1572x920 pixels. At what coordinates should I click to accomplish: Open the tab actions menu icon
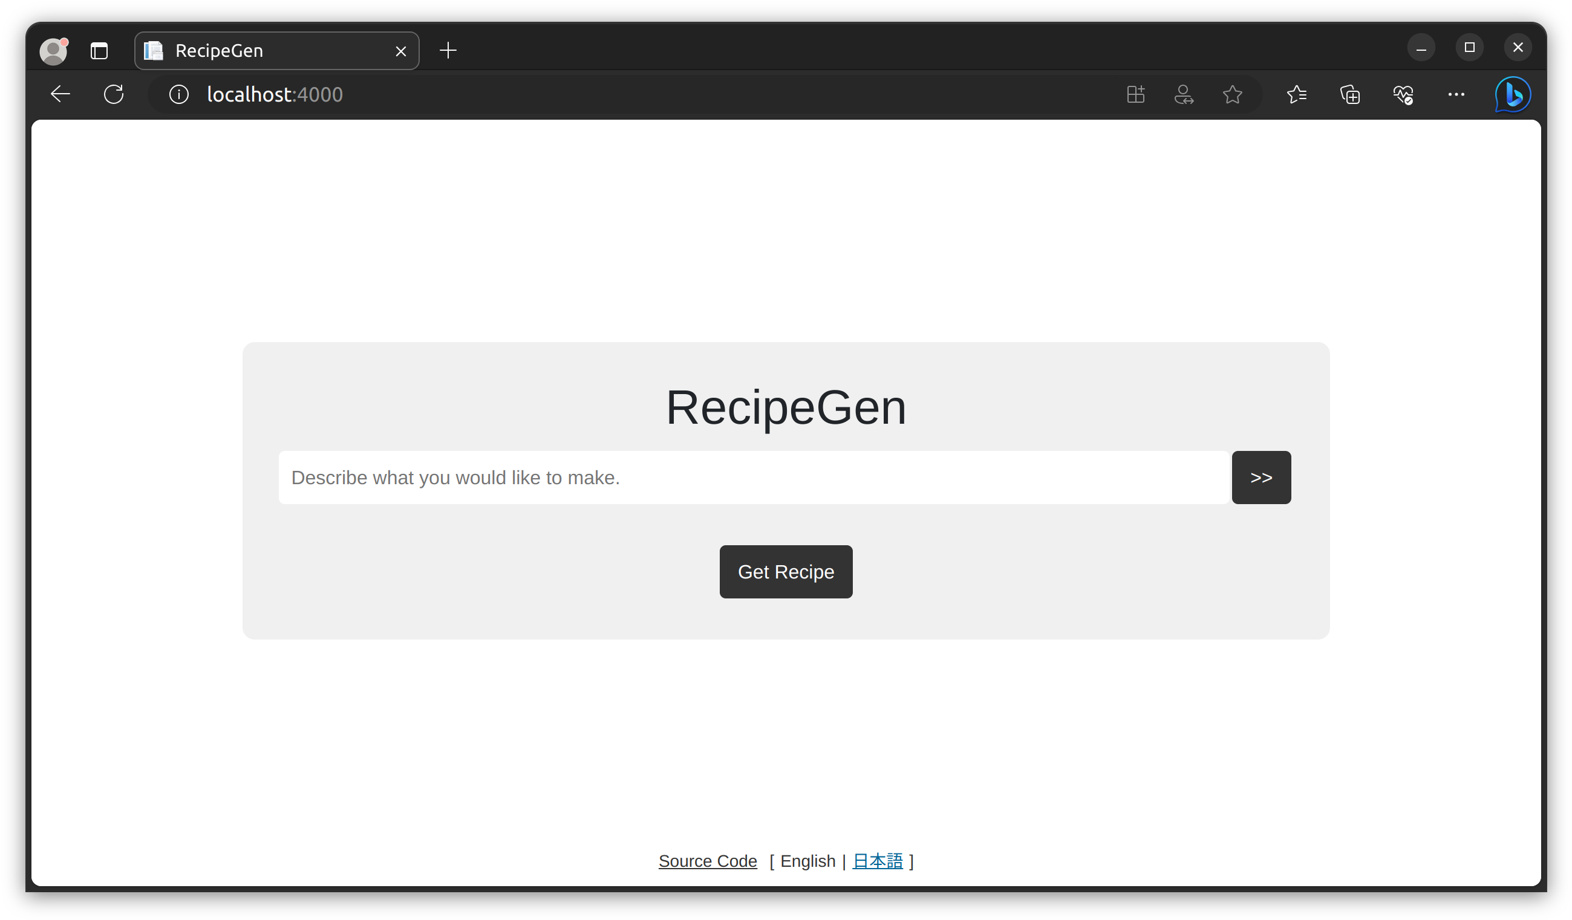tap(99, 51)
